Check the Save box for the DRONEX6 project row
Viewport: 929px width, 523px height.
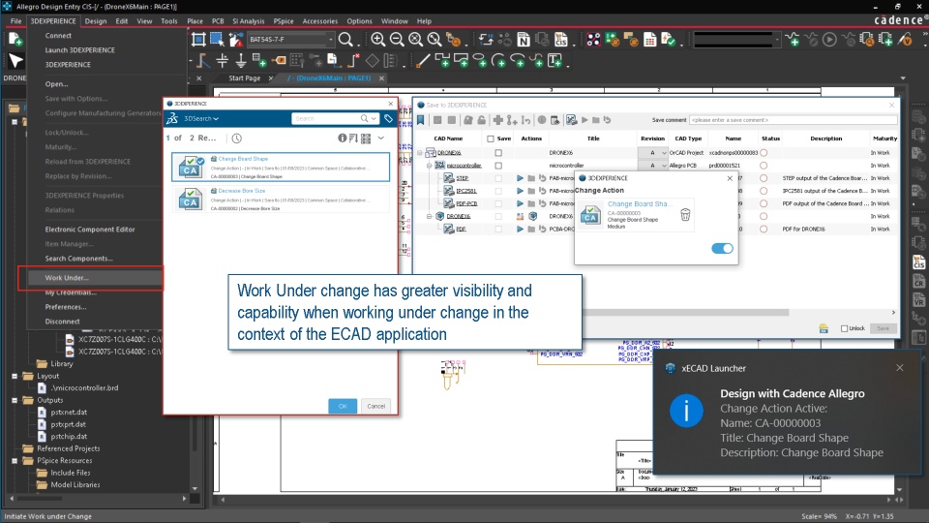pyautogui.click(x=498, y=153)
